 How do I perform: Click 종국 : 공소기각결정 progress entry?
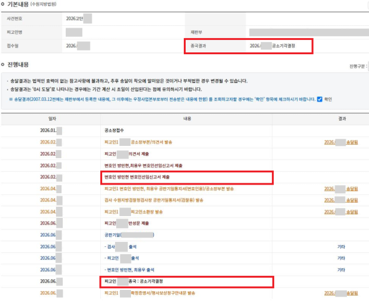(x=133, y=281)
